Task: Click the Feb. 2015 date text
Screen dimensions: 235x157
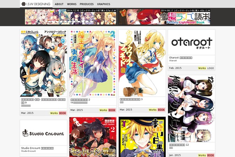Action: click(x=175, y=68)
